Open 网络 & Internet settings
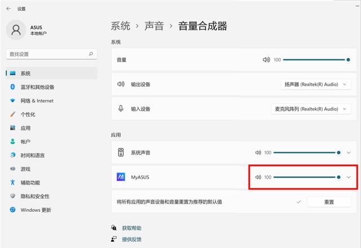Viewport: 361px width, 248px height. 51,100
